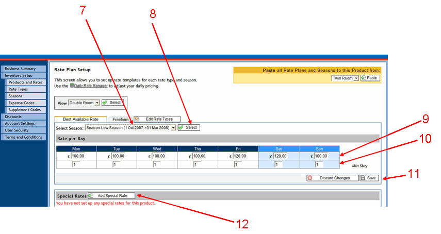Open the Double Room view dropdown
The height and width of the screenshot is (234, 441).
tap(84, 103)
